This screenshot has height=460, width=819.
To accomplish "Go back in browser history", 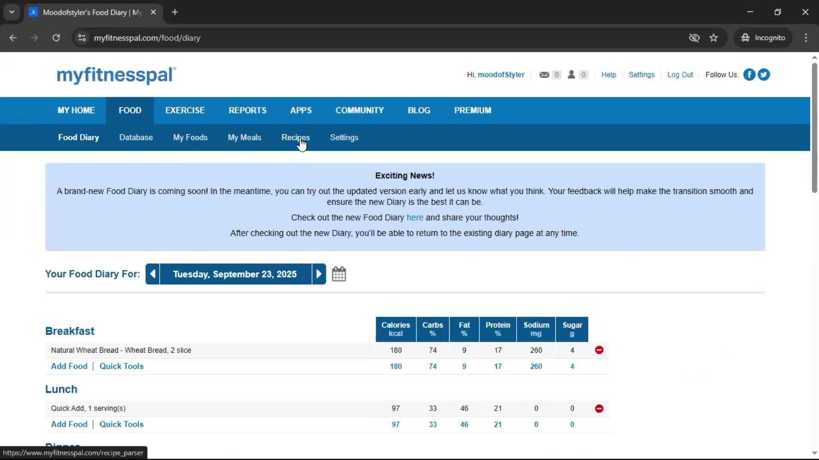I will (13, 38).
